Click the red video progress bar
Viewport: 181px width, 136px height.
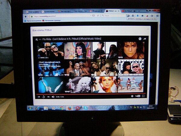click(x=91, y=94)
